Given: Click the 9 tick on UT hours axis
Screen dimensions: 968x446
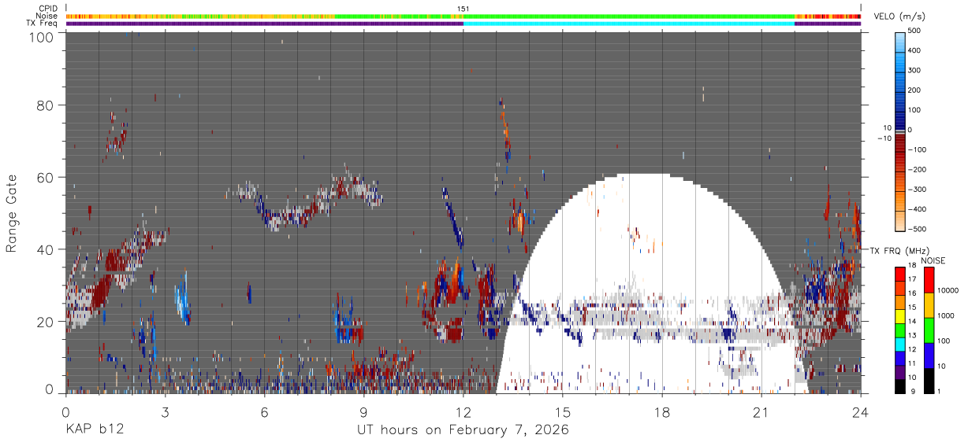Looking at the screenshot, I should pos(363,411).
